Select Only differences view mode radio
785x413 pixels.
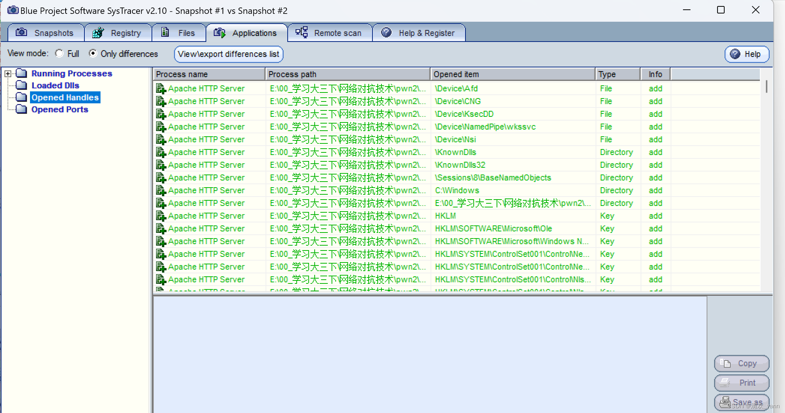point(93,54)
